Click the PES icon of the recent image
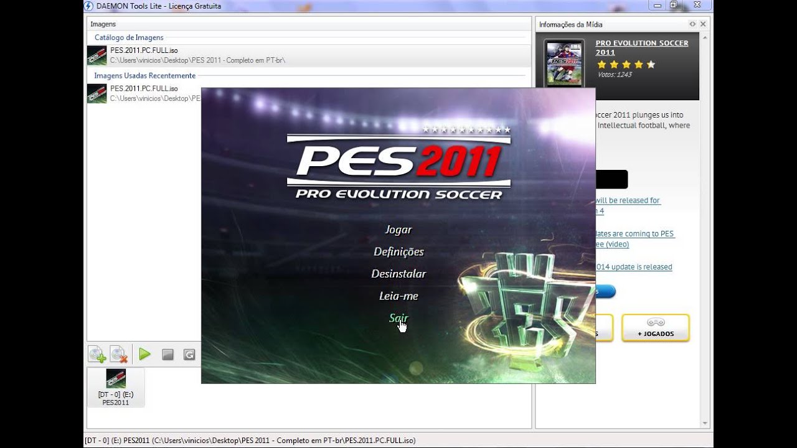The width and height of the screenshot is (797, 448). pyautogui.click(x=97, y=93)
